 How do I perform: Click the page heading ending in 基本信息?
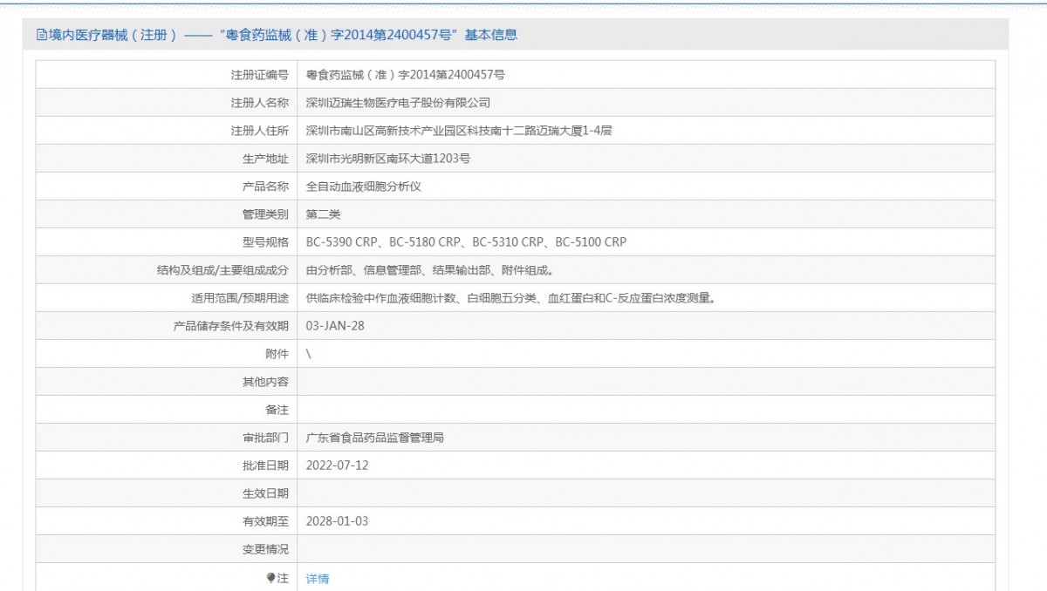click(283, 35)
